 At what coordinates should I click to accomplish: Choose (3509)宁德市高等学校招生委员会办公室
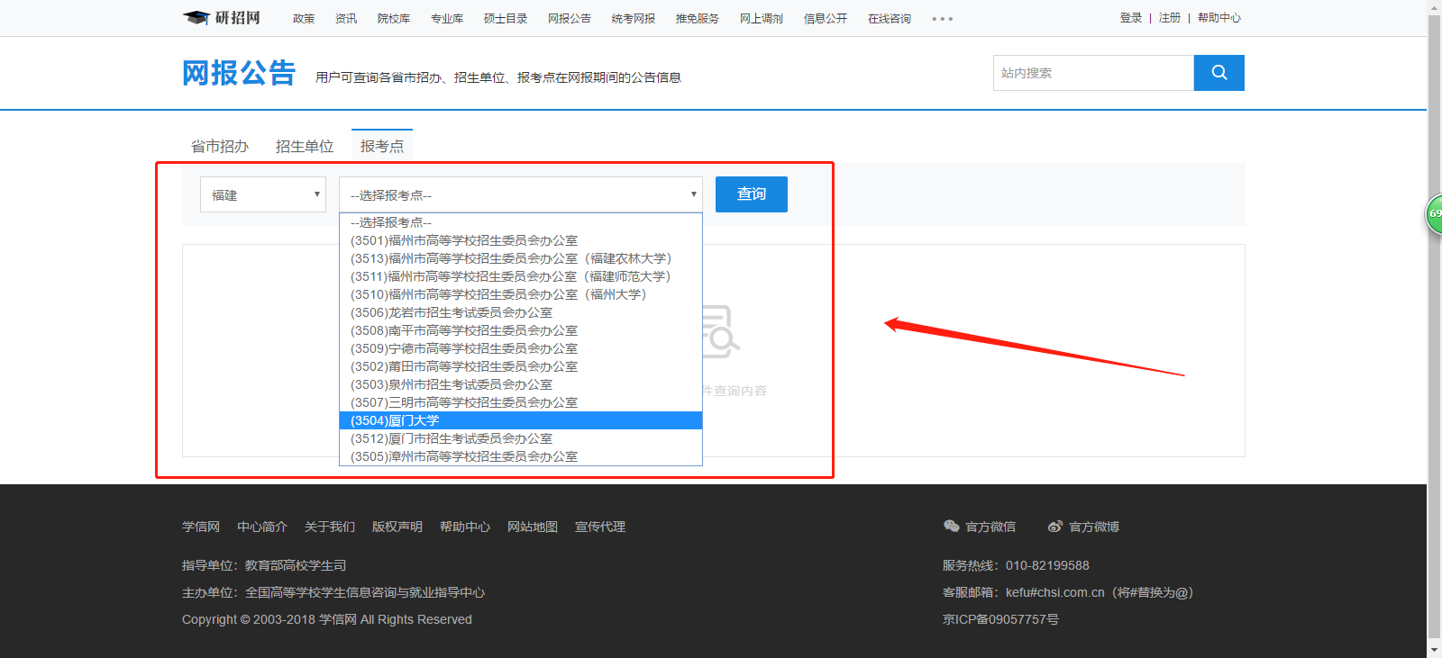[x=521, y=348]
